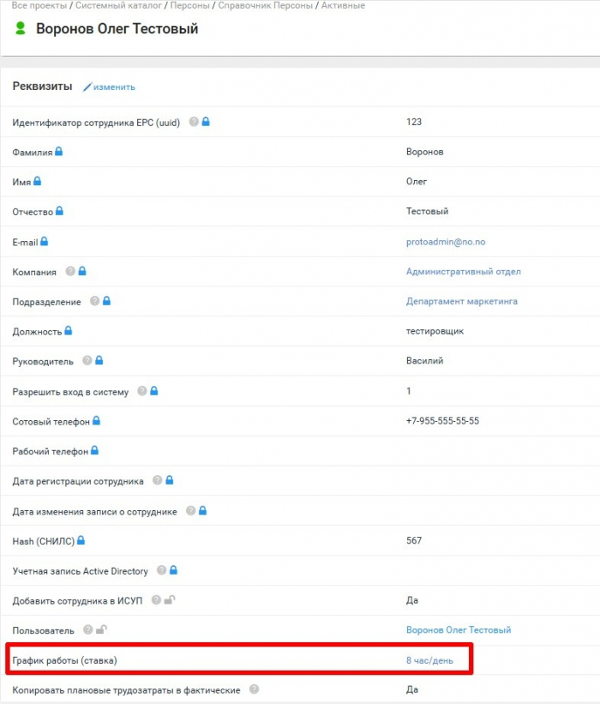Click the green person icon beside the name
This screenshot has width=600, height=704.
[x=21, y=29]
